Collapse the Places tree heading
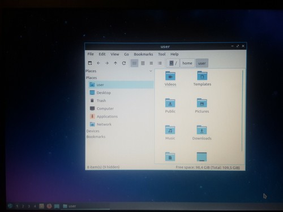Viewport: 283px width, 212px height. click(91, 77)
